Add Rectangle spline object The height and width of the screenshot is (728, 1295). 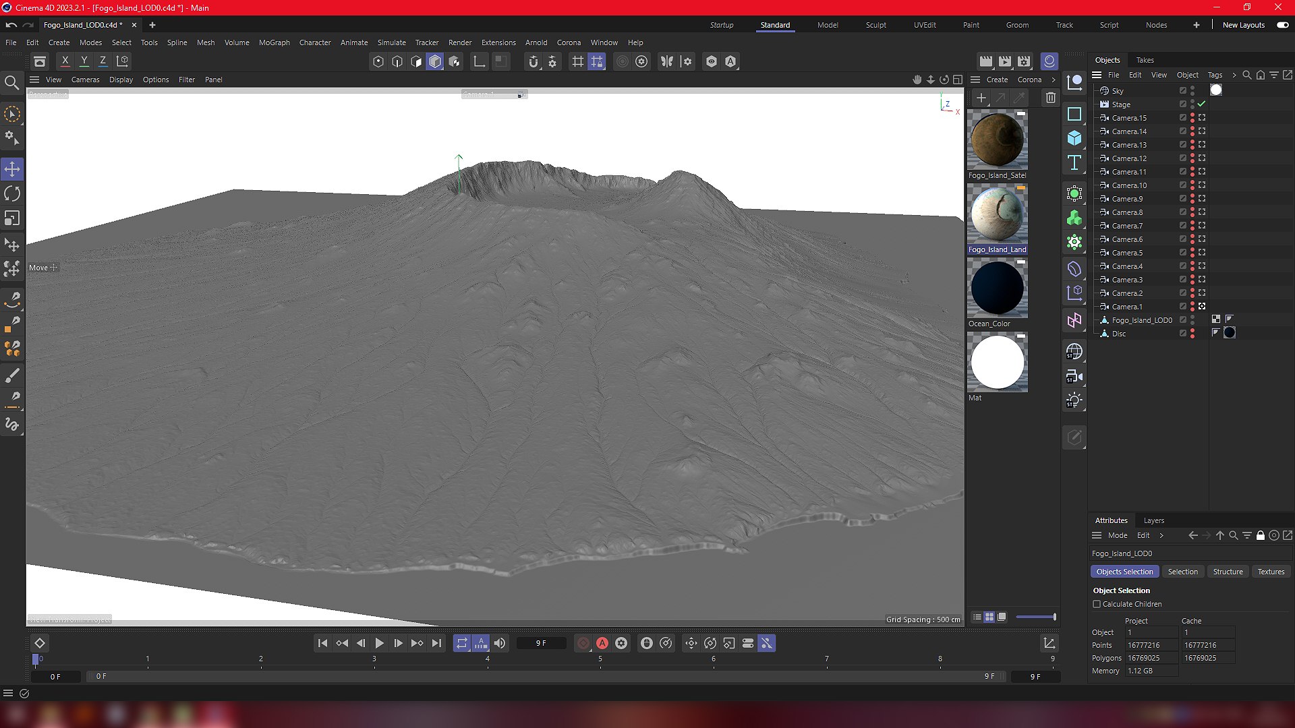tap(1074, 114)
